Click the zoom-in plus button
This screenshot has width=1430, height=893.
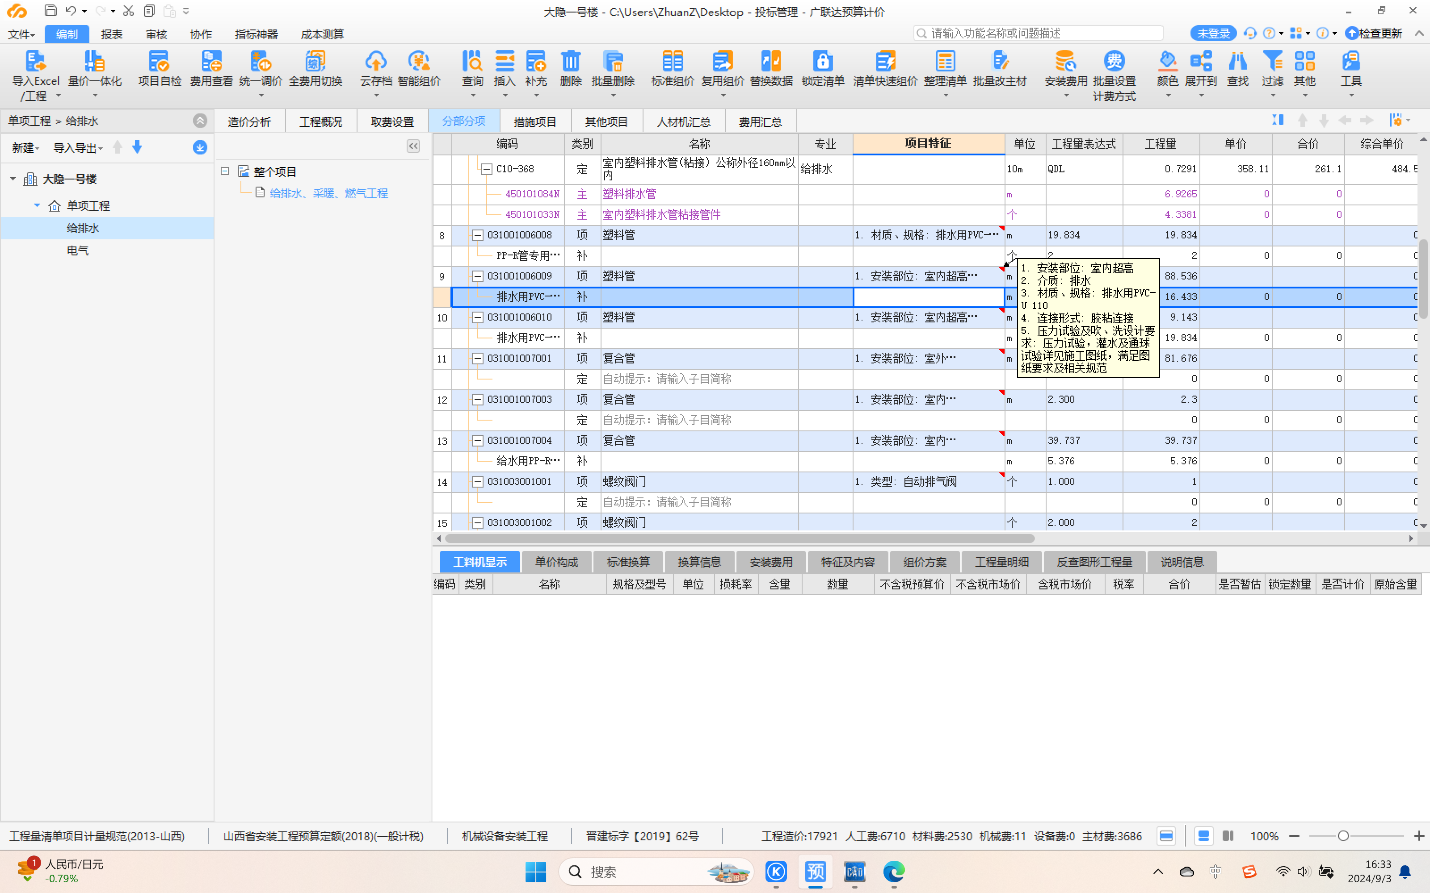(x=1419, y=836)
